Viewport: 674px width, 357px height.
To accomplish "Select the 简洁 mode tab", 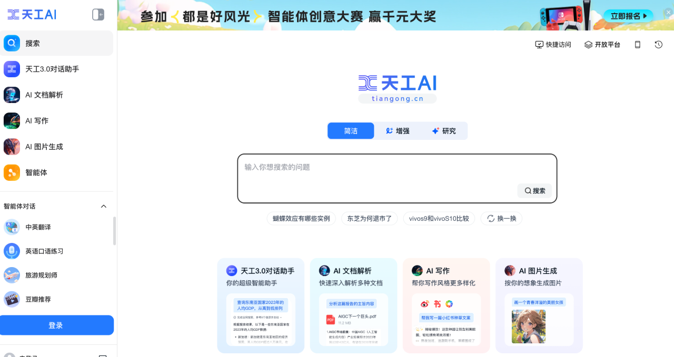I will coord(351,130).
